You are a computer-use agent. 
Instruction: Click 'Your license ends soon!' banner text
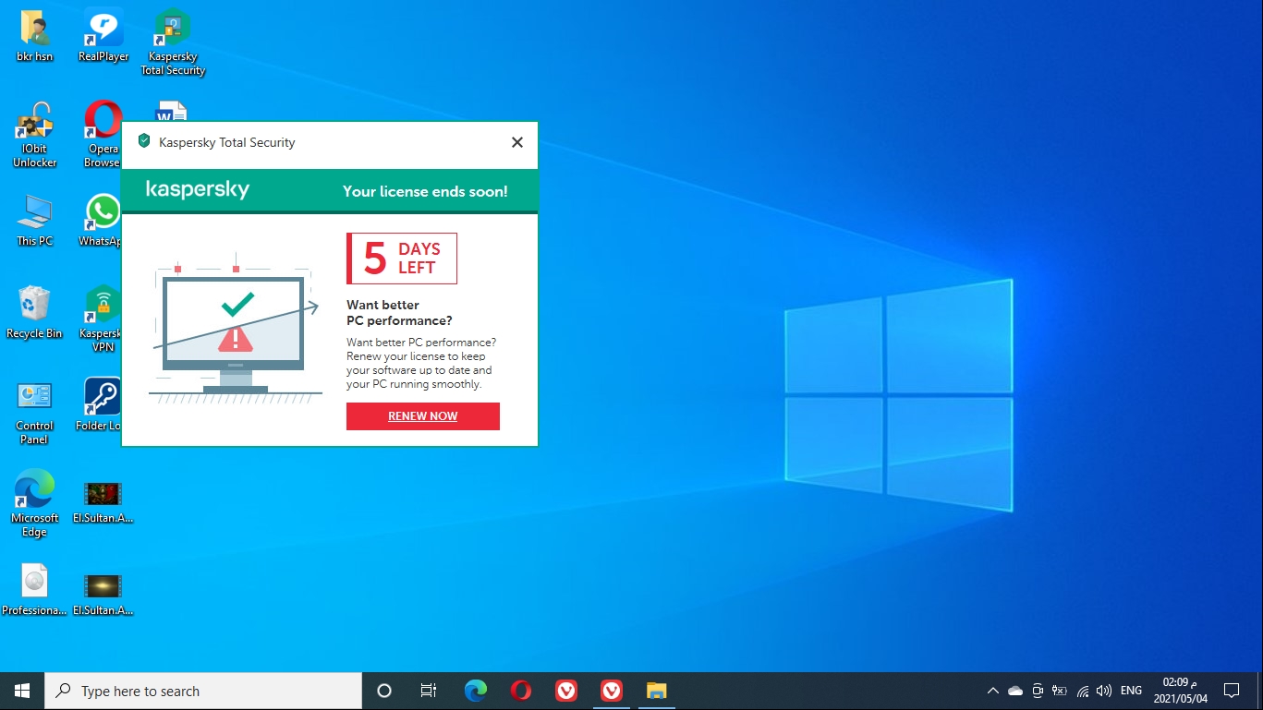pos(425,192)
